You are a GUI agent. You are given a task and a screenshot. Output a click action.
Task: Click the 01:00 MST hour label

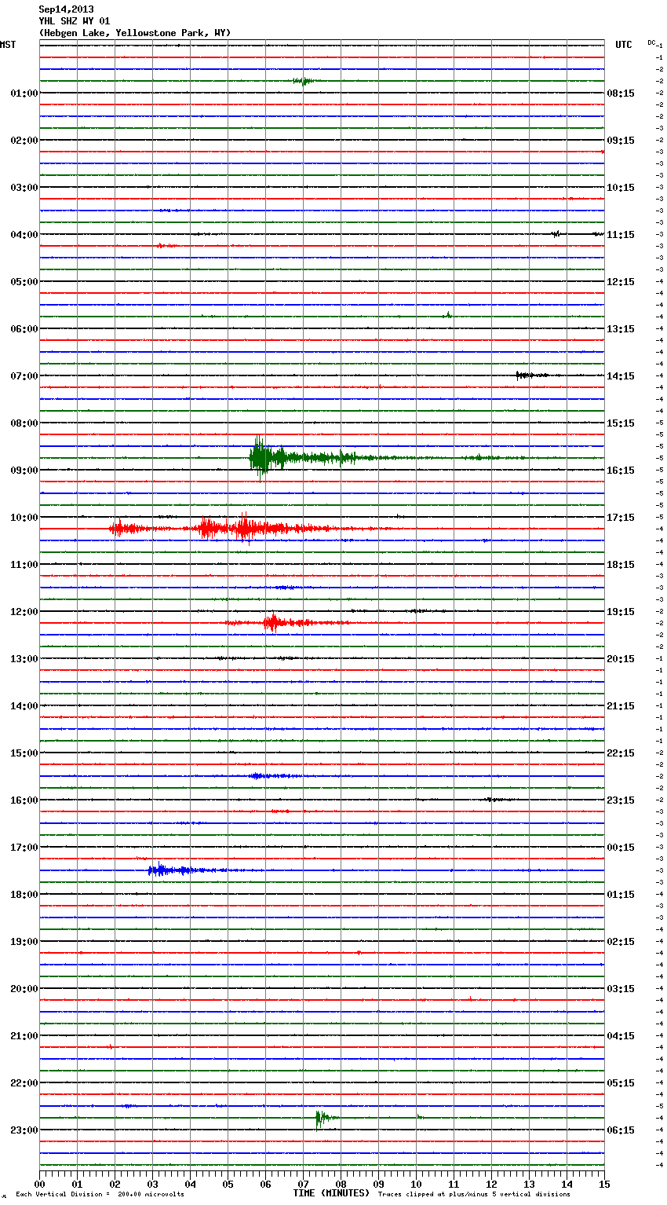(24, 93)
